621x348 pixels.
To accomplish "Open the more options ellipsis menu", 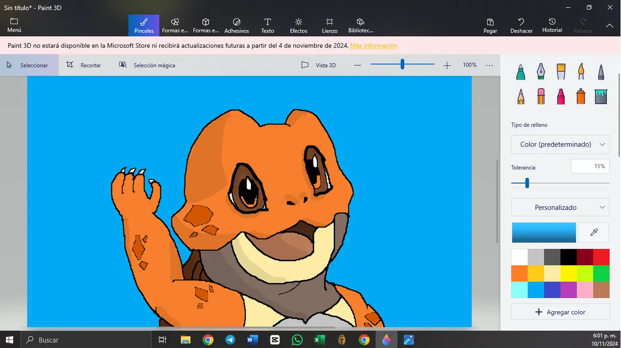I will 489,65.
